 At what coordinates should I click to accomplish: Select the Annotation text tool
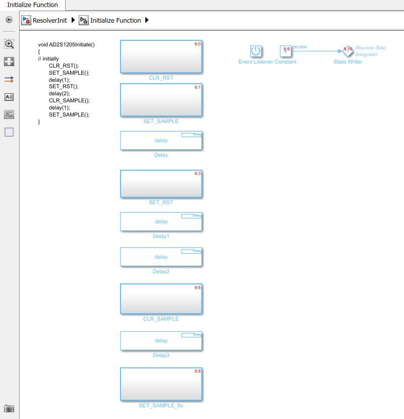(9, 97)
